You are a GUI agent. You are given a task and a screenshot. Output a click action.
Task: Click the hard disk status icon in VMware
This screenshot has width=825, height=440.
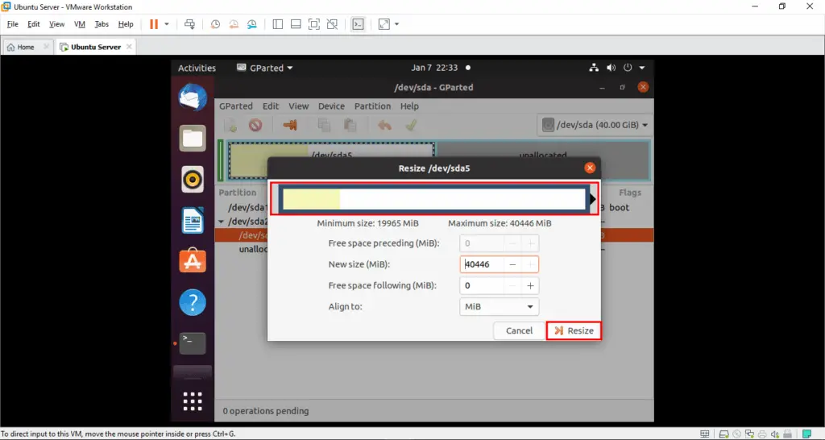[x=724, y=434]
